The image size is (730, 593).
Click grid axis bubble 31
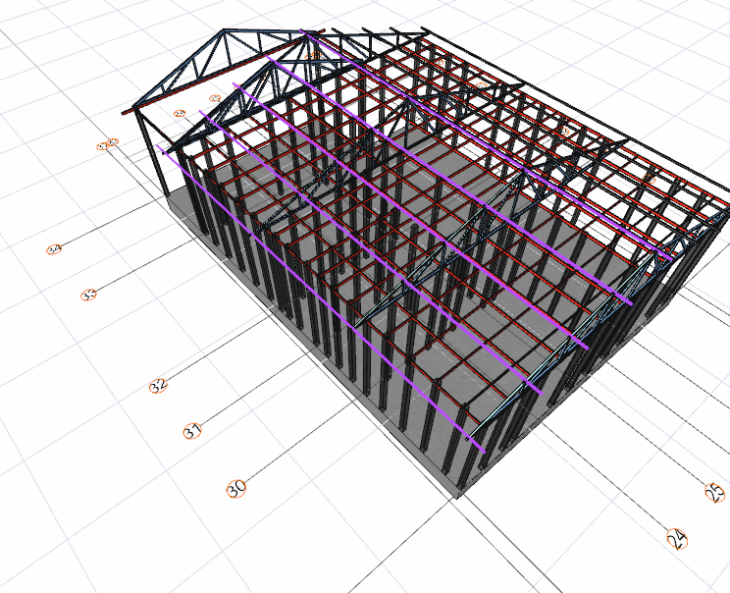(192, 431)
